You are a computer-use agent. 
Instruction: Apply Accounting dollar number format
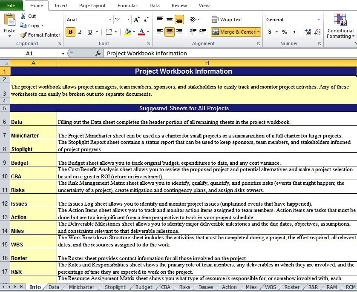tap(270, 32)
